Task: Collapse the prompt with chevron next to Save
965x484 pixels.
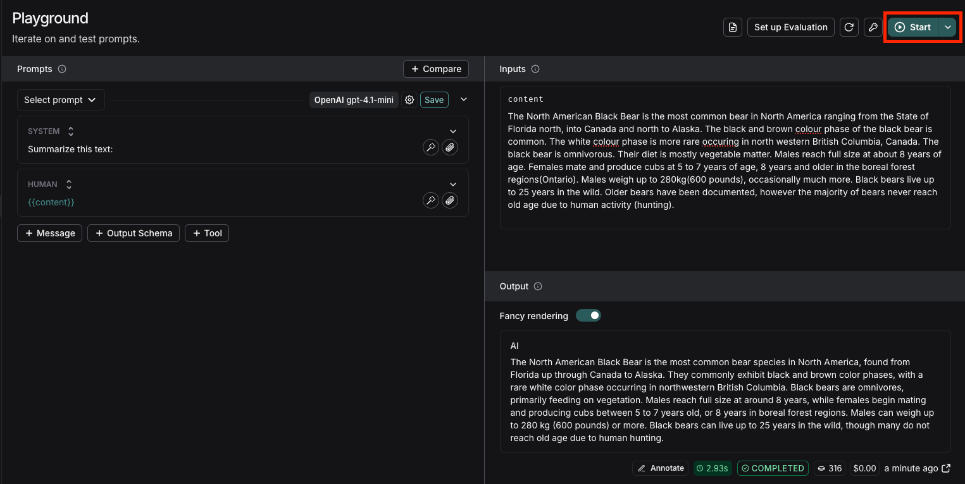Action: point(464,100)
